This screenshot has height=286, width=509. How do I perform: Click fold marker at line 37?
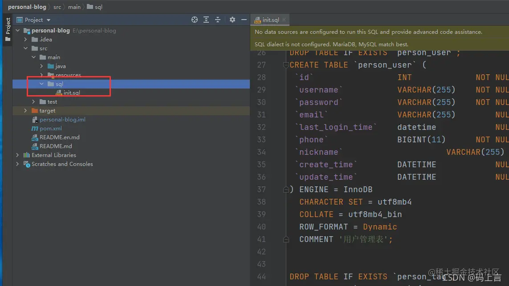click(286, 189)
